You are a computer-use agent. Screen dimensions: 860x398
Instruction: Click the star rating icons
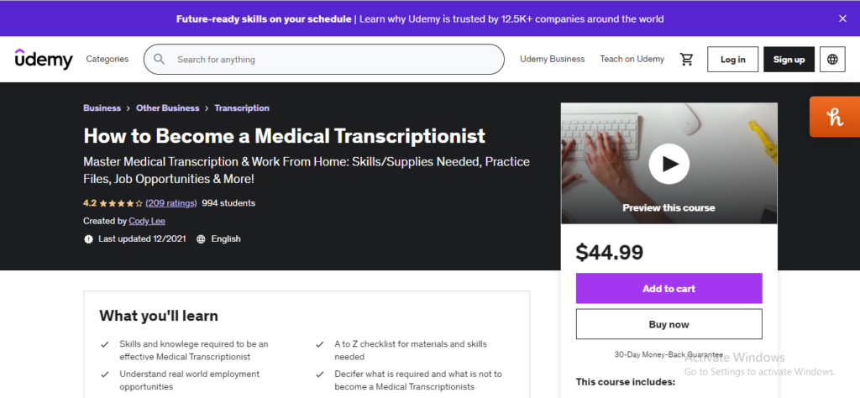tap(121, 203)
